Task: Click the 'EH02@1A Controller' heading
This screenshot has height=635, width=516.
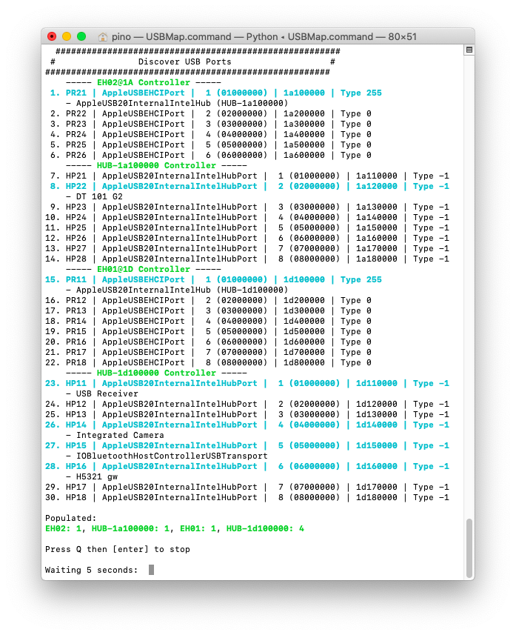Action: [144, 82]
